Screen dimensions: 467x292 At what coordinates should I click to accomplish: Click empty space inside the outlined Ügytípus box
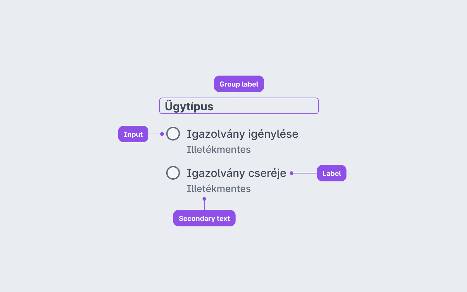pyautogui.click(x=268, y=106)
